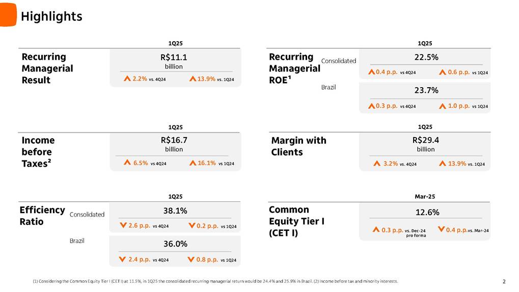The image size is (519, 292).
Task: Click the down arrow next to 2.6 p.p.
Action: 123,225
